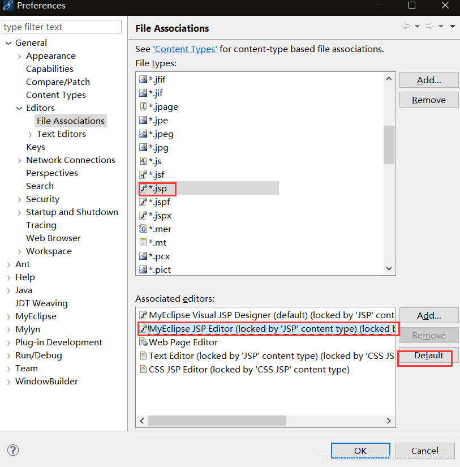Screen dimensions: 460x467
Task: Click editors list scroll right arrow
Action: click(389, 421)
